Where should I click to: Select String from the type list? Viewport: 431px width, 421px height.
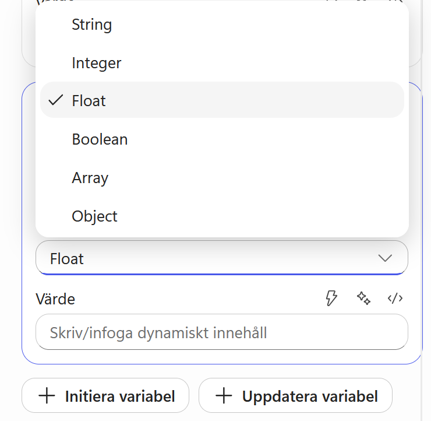(x=222, y=24)
